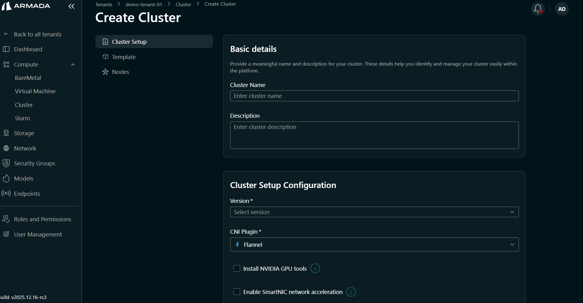
Task: Click the info icon beside NVIDIA GPU tools
Action: coord(315,269)
